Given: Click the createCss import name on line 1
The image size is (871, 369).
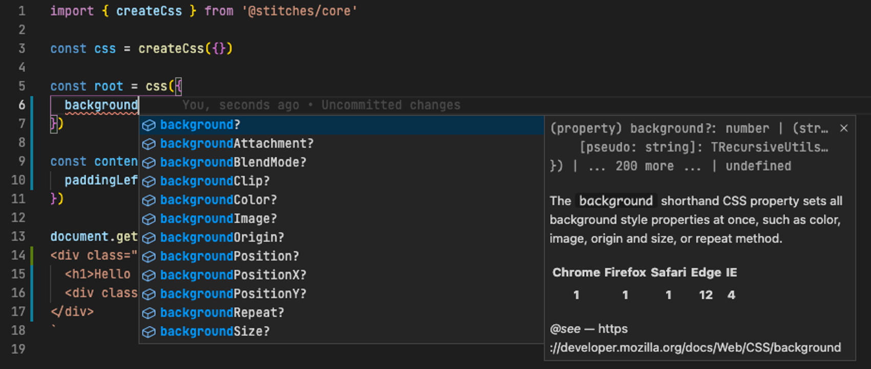Looking at the screenshot, I should click(x=149, y=11).
